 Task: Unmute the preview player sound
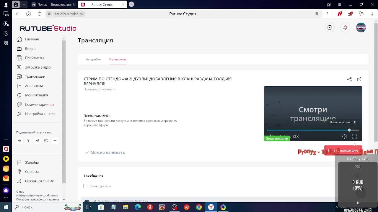[296, 137]
